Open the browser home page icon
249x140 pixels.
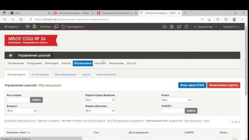21,19
